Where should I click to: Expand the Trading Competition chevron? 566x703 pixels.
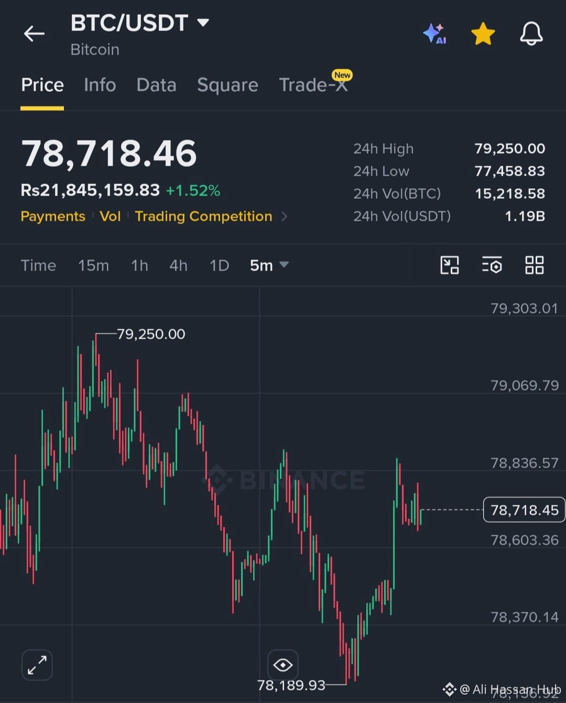coord(284,217)
